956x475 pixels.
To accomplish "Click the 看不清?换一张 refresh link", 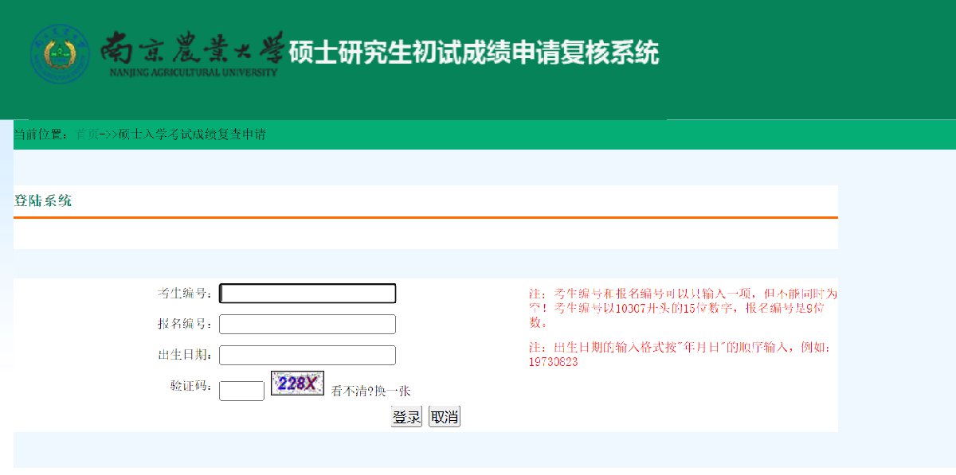I will coord(370,391).
